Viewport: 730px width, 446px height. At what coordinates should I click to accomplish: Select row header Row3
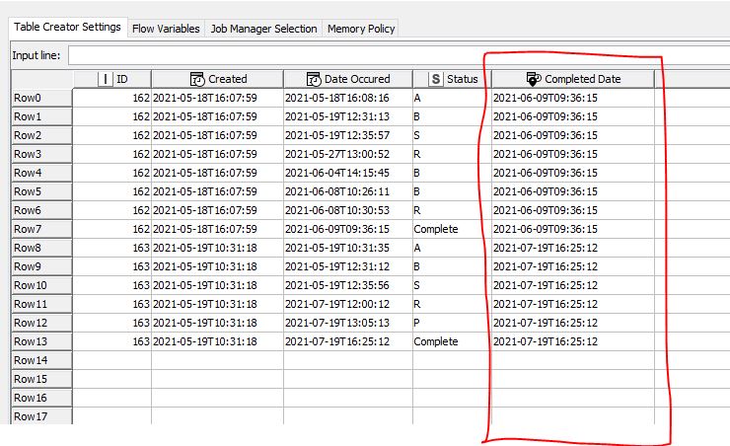pyautogui.click(x=41, y=154)
